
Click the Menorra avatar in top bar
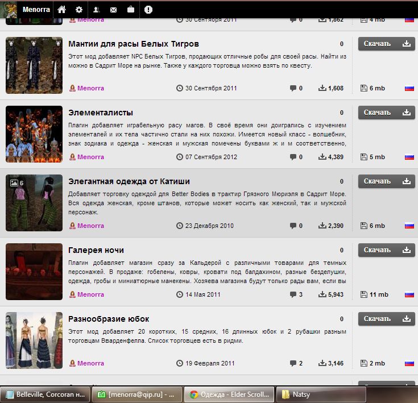click(9, 10)
